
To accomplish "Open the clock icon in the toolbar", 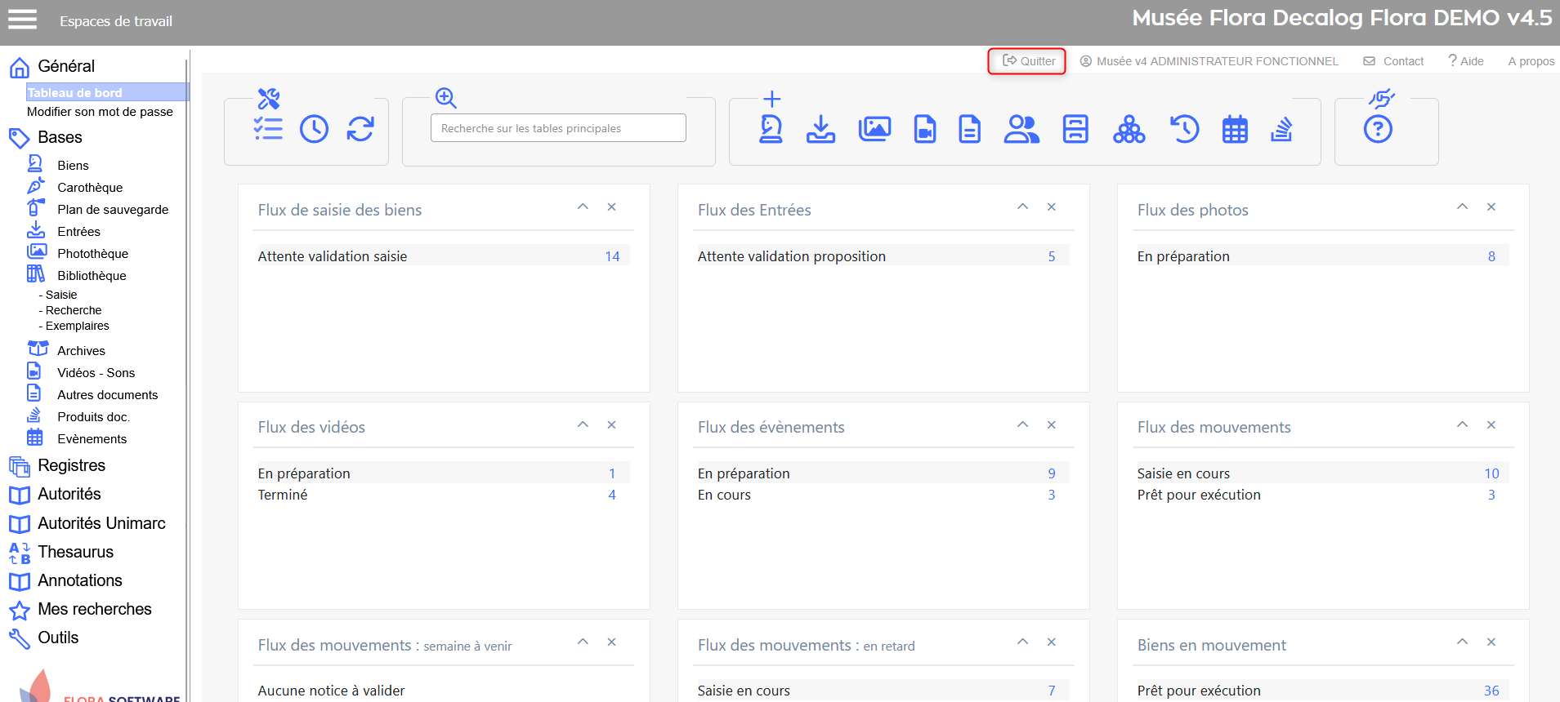I will click(314, 129).
